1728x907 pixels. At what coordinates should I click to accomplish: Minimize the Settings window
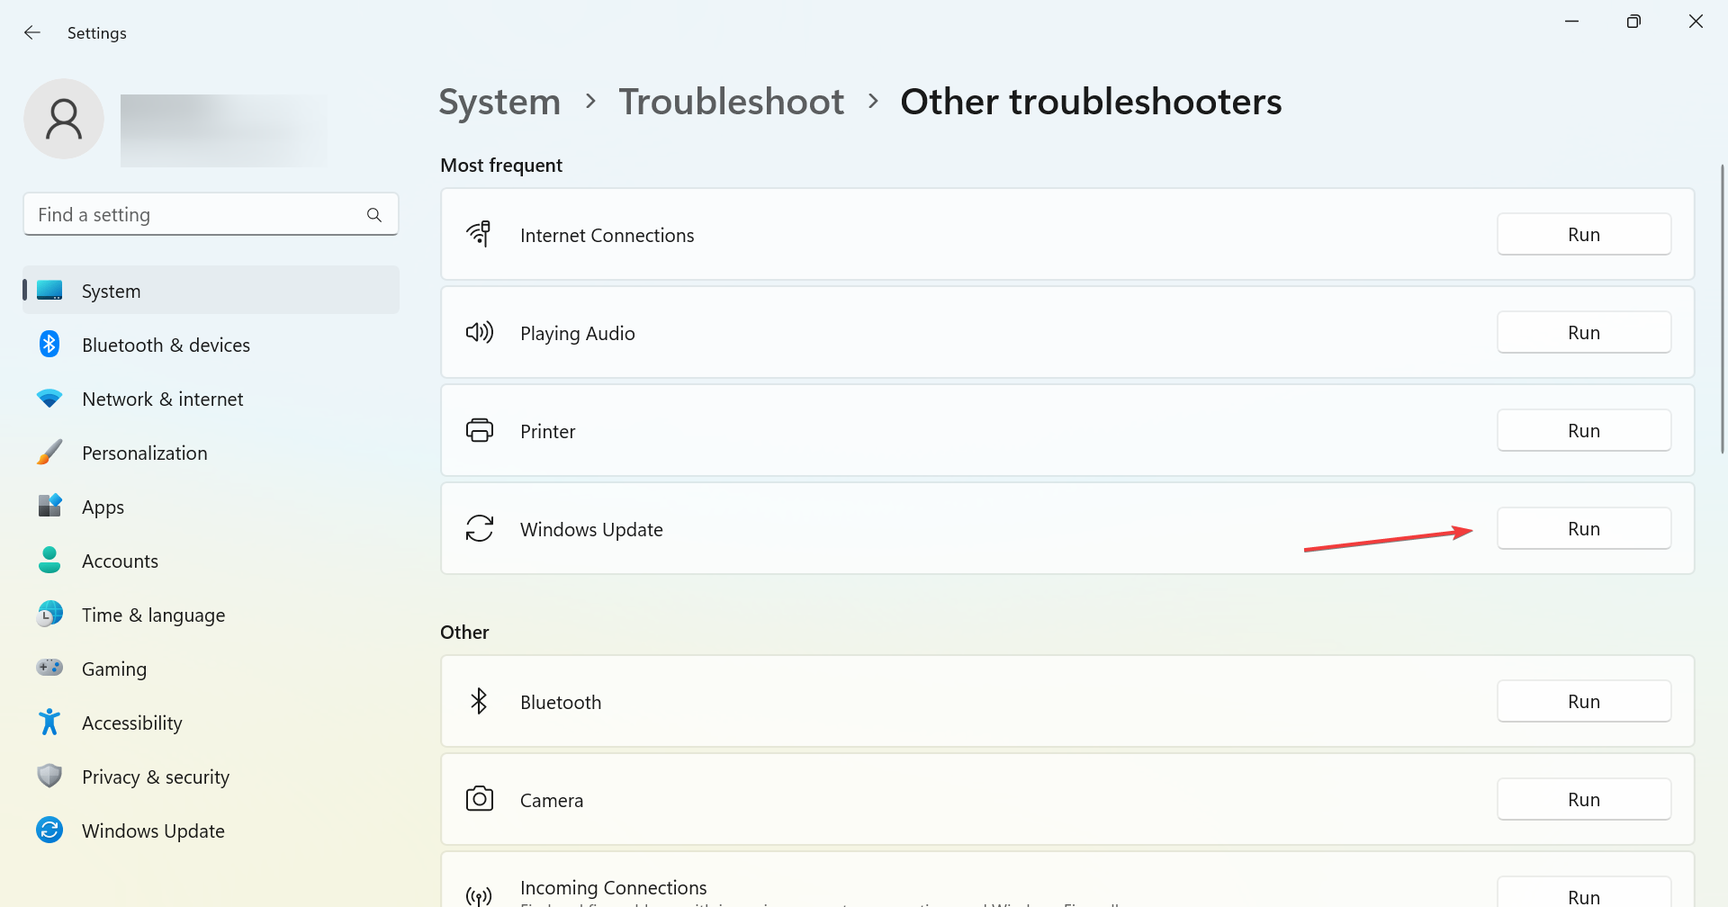[x=1571, y=22]
